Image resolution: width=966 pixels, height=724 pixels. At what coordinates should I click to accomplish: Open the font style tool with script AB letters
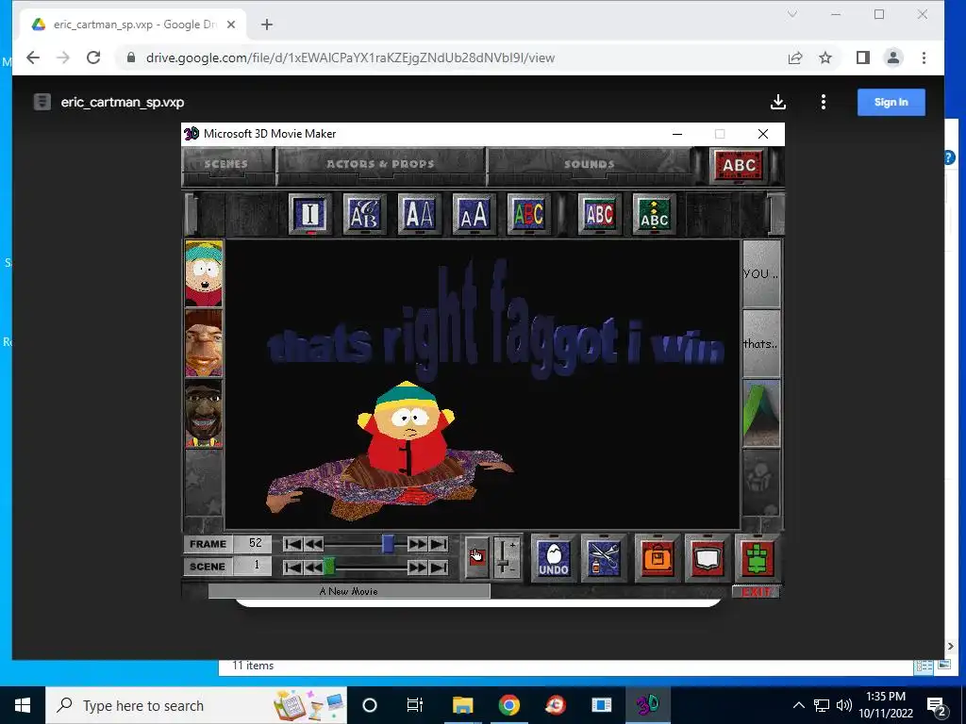[364, 214]
